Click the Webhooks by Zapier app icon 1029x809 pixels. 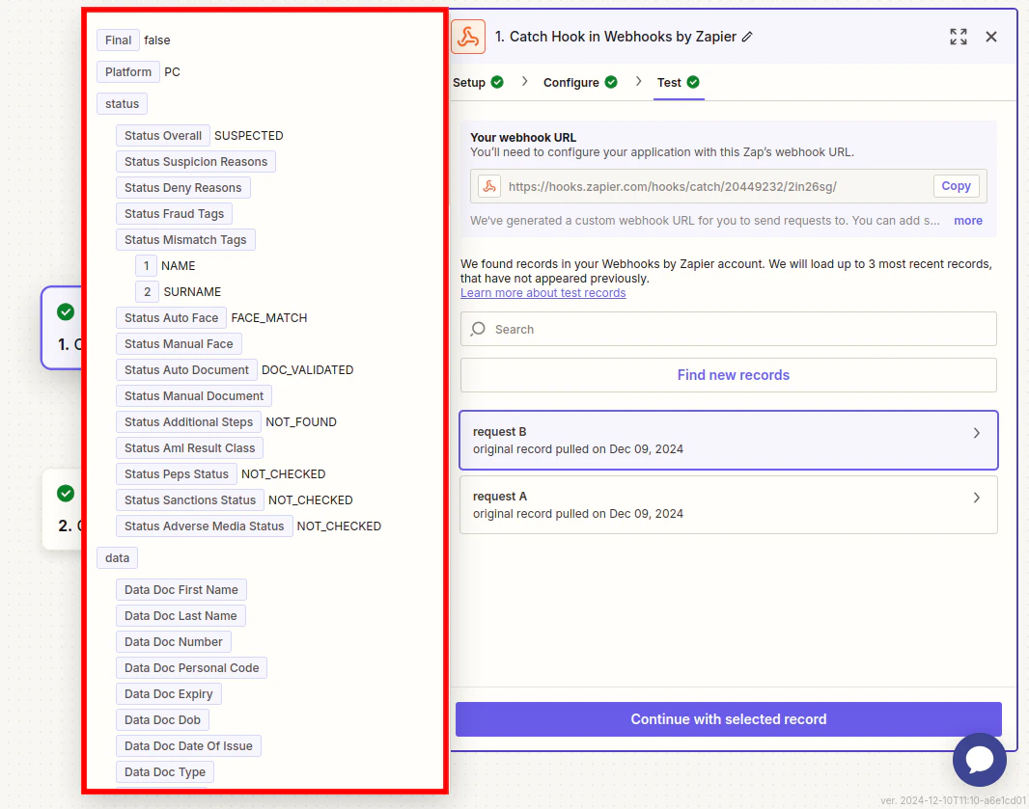tap(469, 36)
